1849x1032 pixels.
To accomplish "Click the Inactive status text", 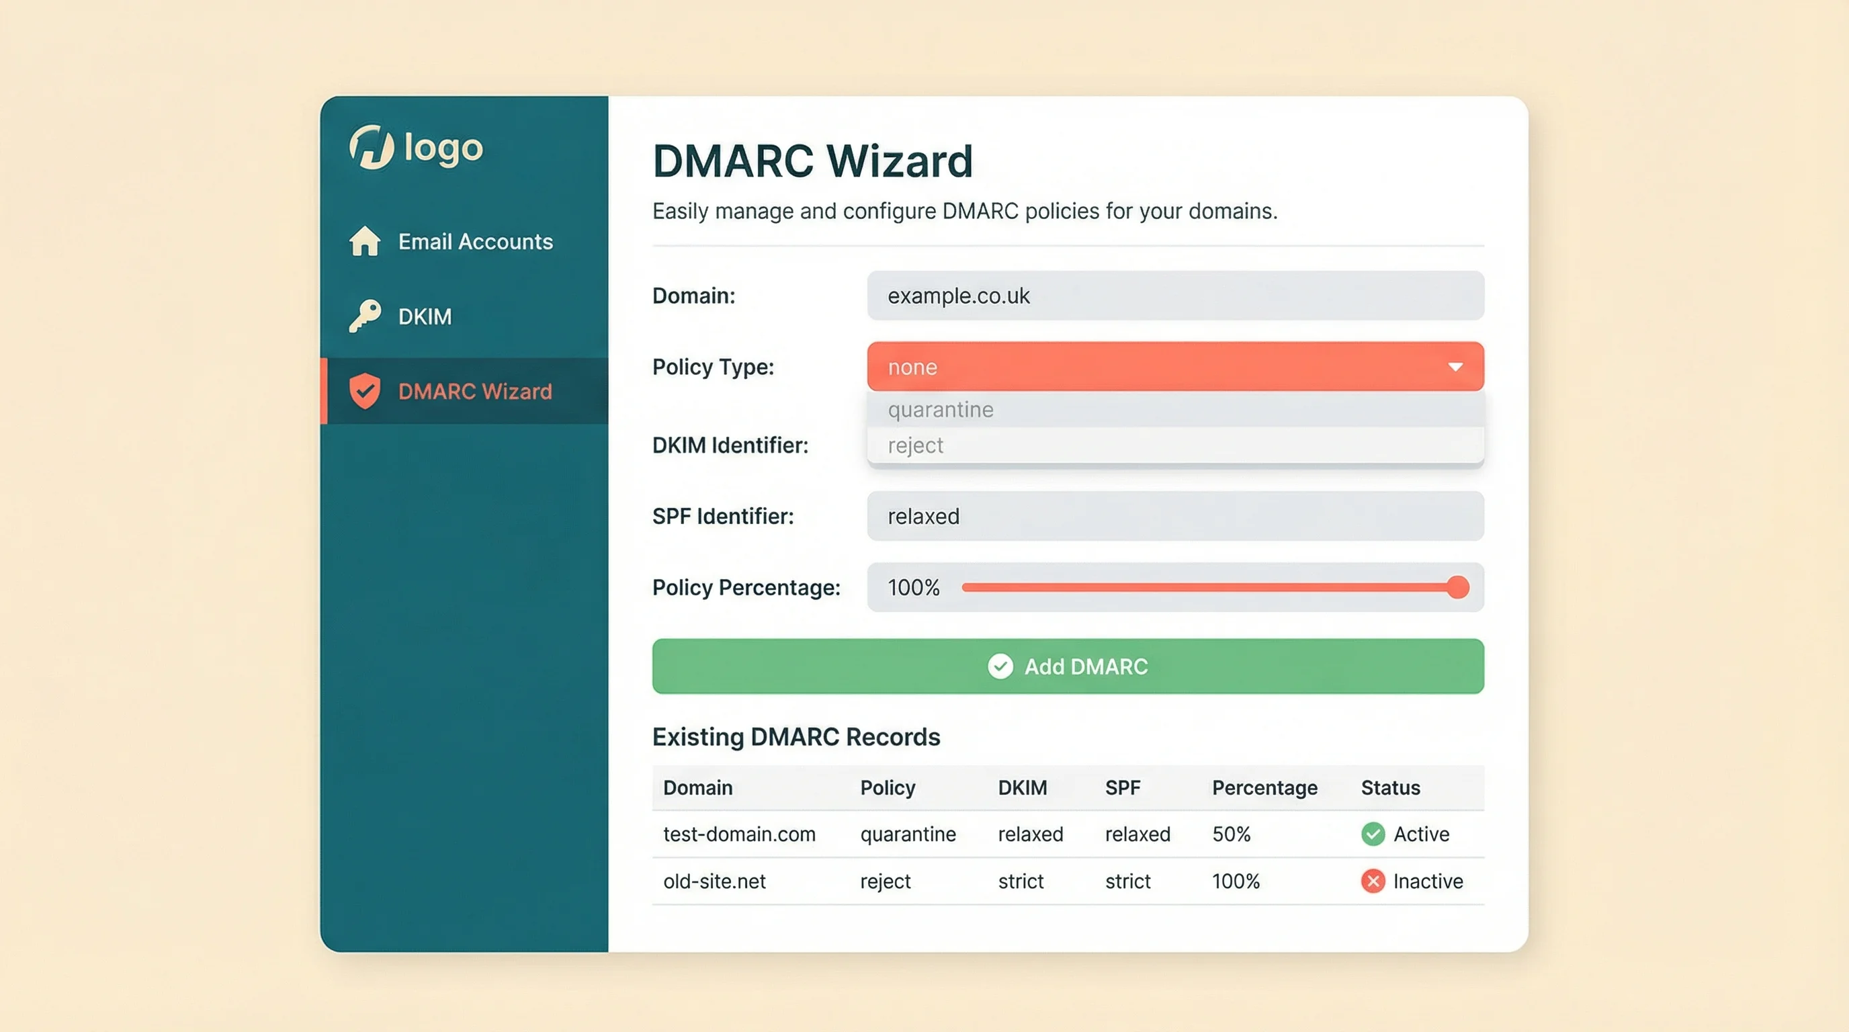I will coord(1428,881).
